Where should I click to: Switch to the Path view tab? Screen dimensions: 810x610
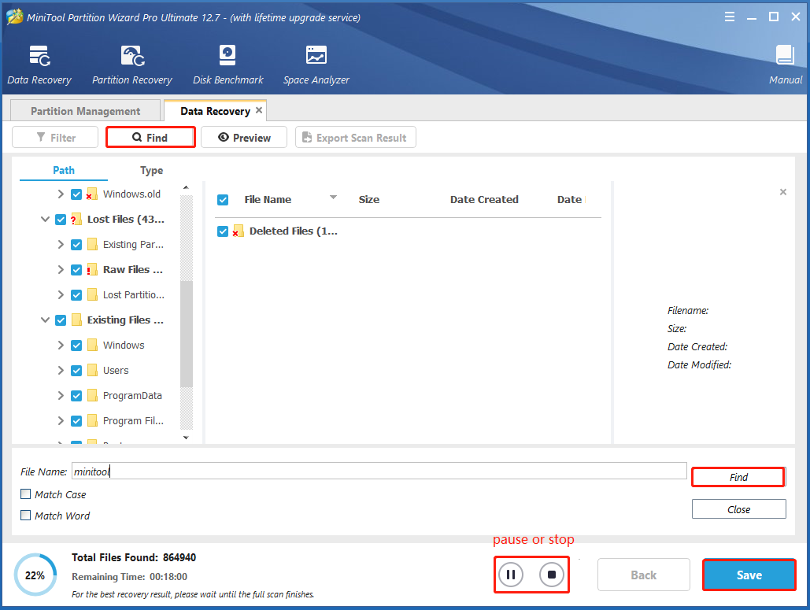click(64, 171)
